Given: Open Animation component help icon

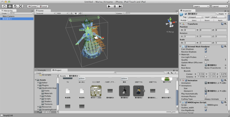Looking at the screenshot, I should click(222, 80).
